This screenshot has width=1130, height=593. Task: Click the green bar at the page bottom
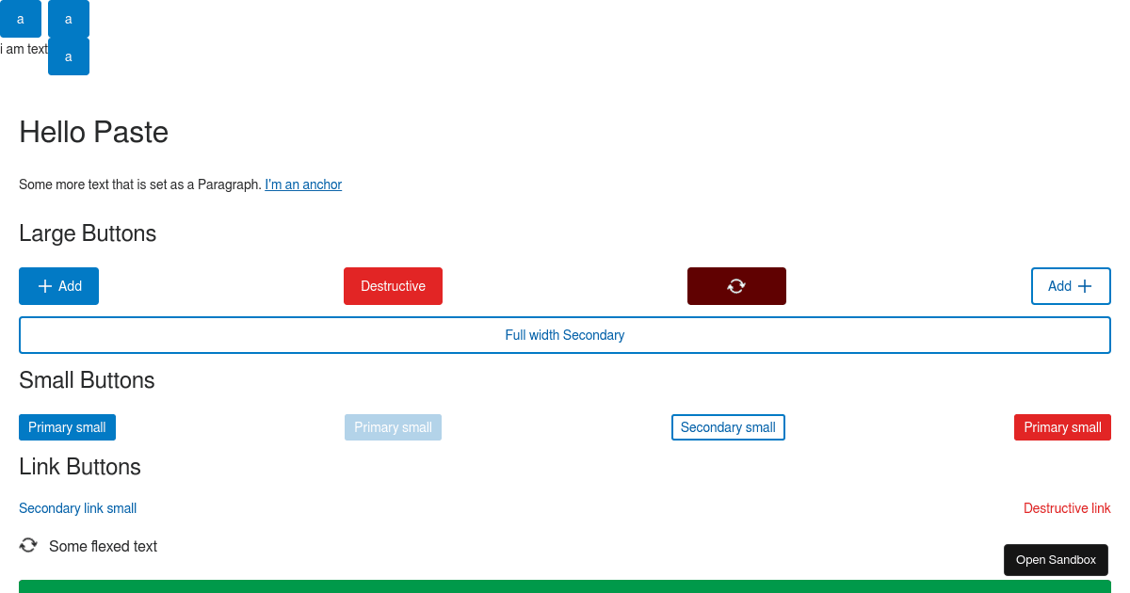565,586
